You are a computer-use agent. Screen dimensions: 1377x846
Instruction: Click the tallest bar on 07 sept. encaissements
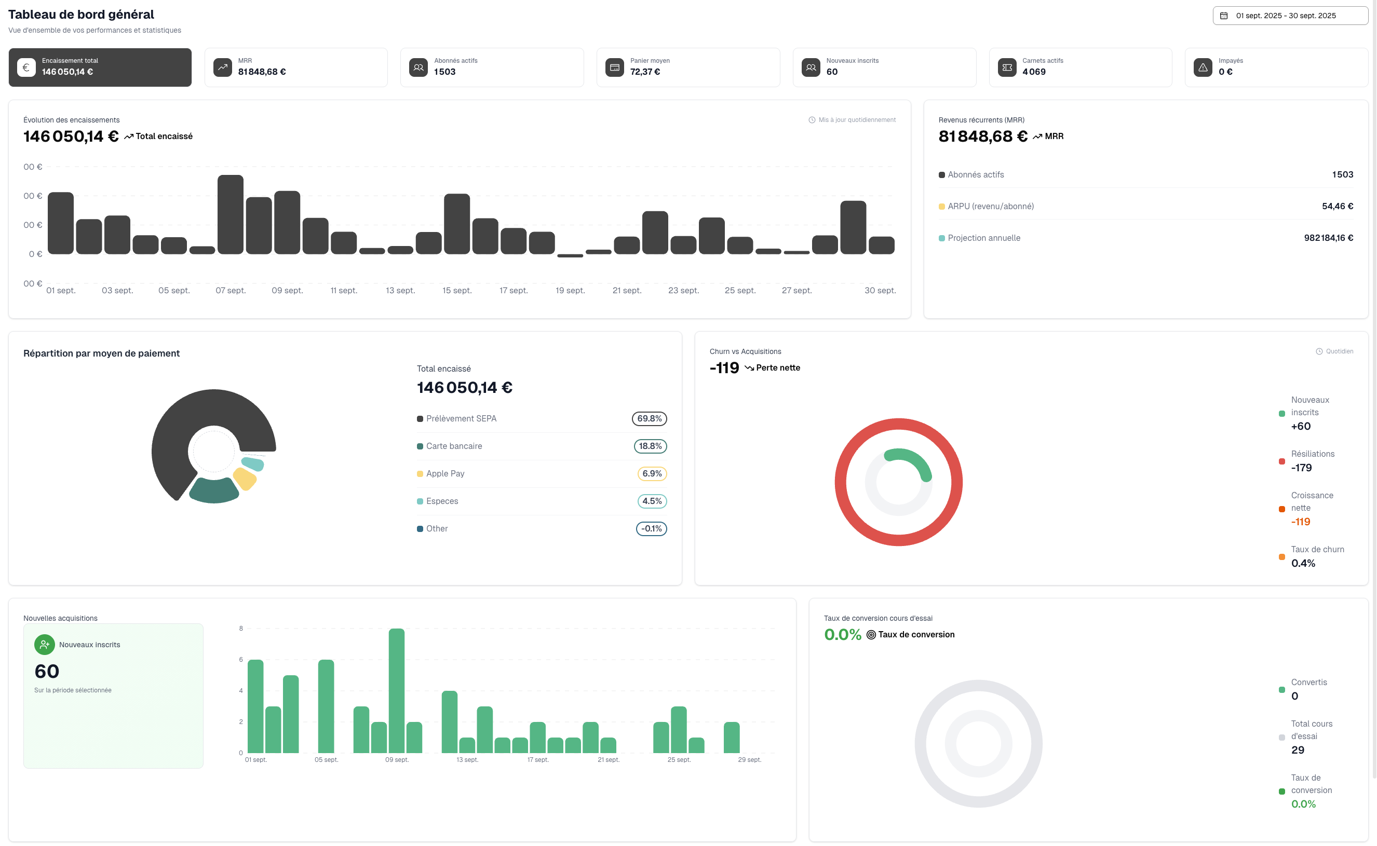coord(231,215)
